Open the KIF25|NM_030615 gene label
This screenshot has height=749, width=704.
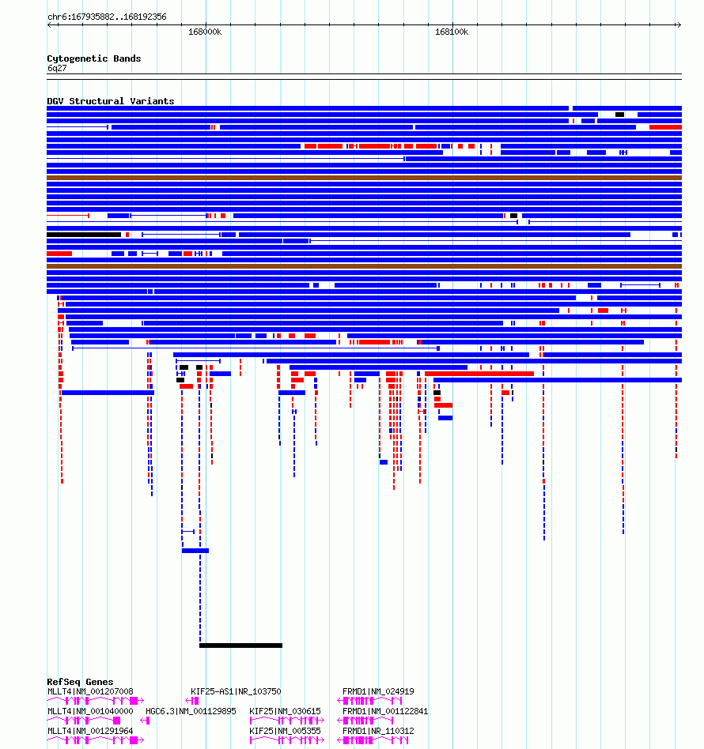(x=285, y=711)
